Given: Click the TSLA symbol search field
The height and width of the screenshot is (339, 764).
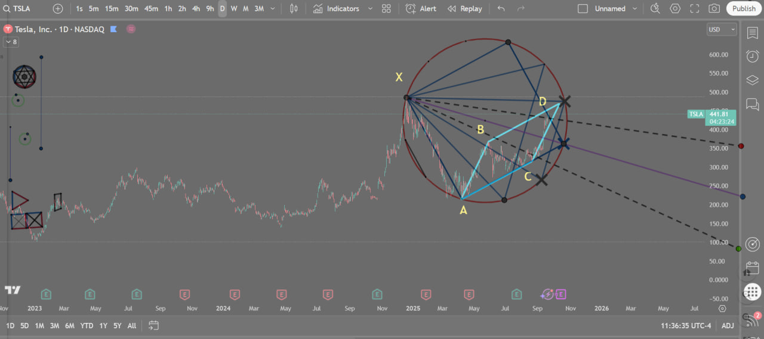Looking at the screenshot, I should tap(25, 9).
